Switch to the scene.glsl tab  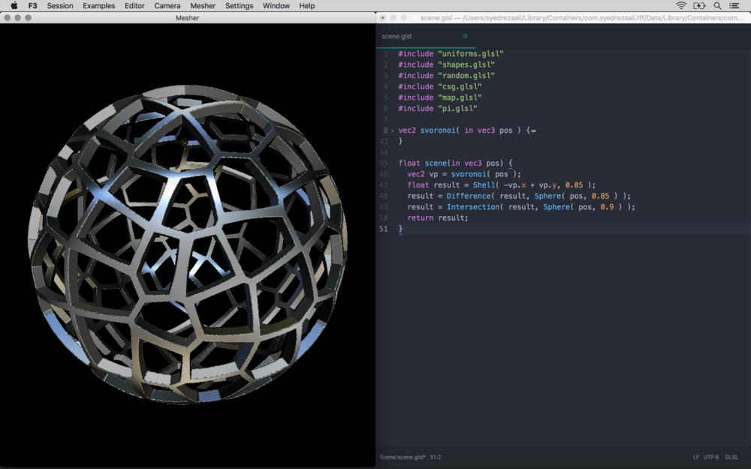pos(397,36)
